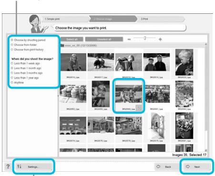Select Less than 1 week ago
Screen dimensions: 215x176
[x=25, y=63]
